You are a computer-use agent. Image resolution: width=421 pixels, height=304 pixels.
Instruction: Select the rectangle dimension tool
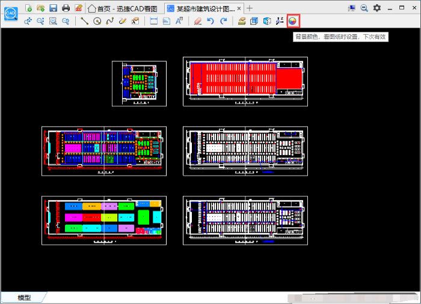pos(154,21)
